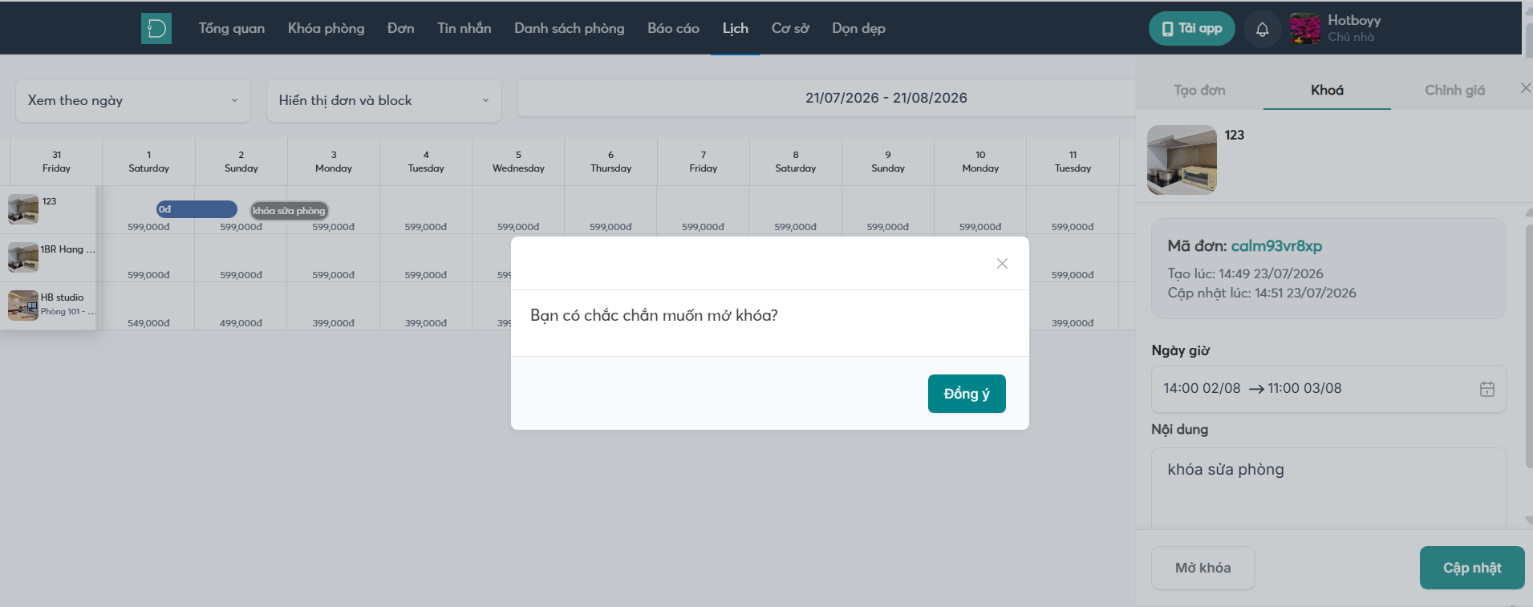
Task: Open Danh sách phòng menu
Action: pos(570,28)
